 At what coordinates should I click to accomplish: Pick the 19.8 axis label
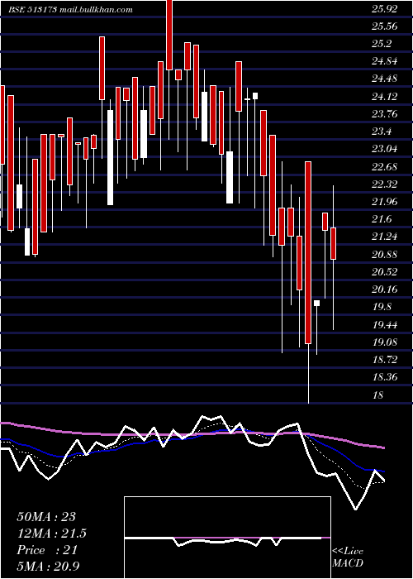[x=382, y=307]
